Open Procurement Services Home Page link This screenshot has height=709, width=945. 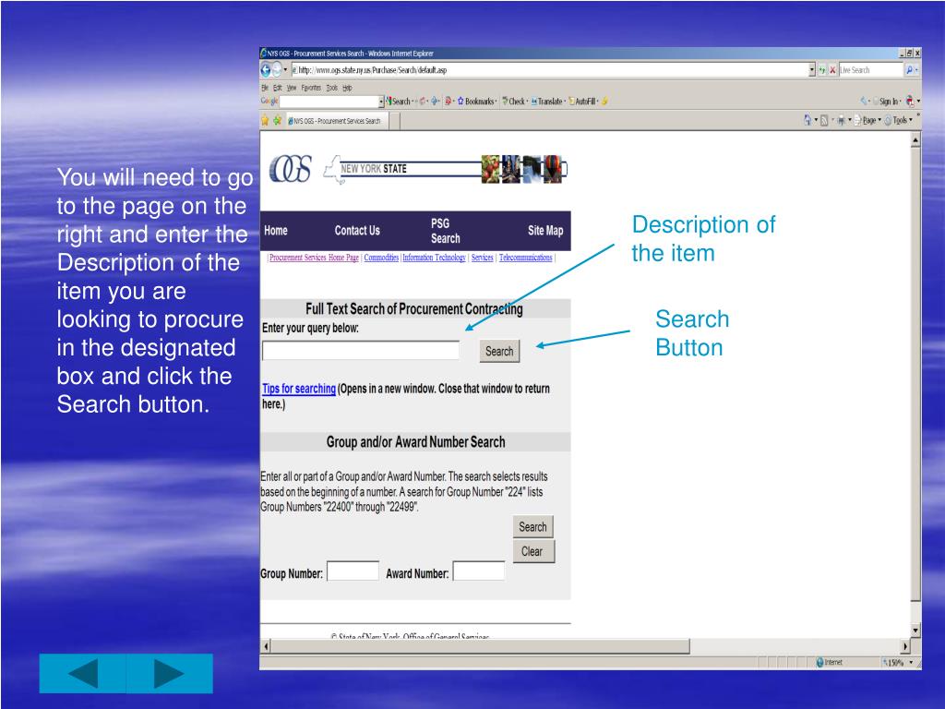pyautogui.click(x=314, y=258)
